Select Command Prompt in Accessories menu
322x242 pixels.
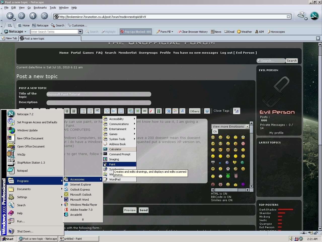[x=119, y=154]
